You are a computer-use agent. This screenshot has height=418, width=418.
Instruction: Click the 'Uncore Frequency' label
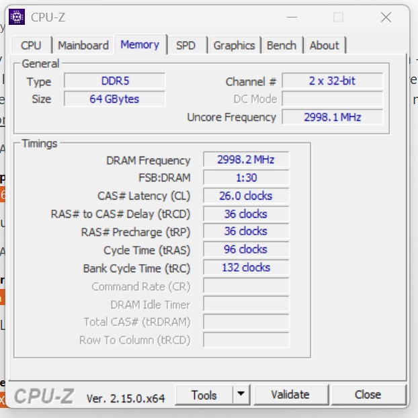pyautogui.click(x=231, y=118)
